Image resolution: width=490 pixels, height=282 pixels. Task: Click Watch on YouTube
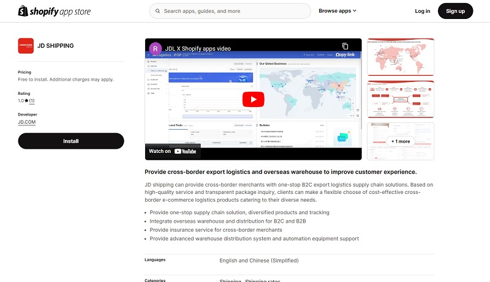click(173, 151)
